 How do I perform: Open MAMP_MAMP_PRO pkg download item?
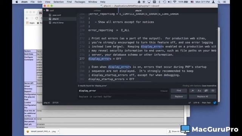click(41, 131)
